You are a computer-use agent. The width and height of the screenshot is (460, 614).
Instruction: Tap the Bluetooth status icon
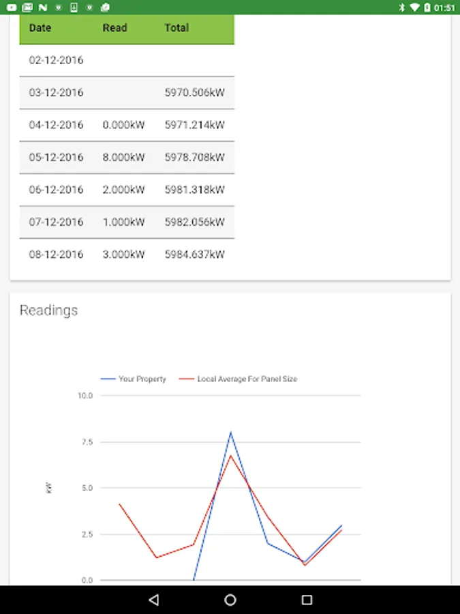click(x=402, y=8)
